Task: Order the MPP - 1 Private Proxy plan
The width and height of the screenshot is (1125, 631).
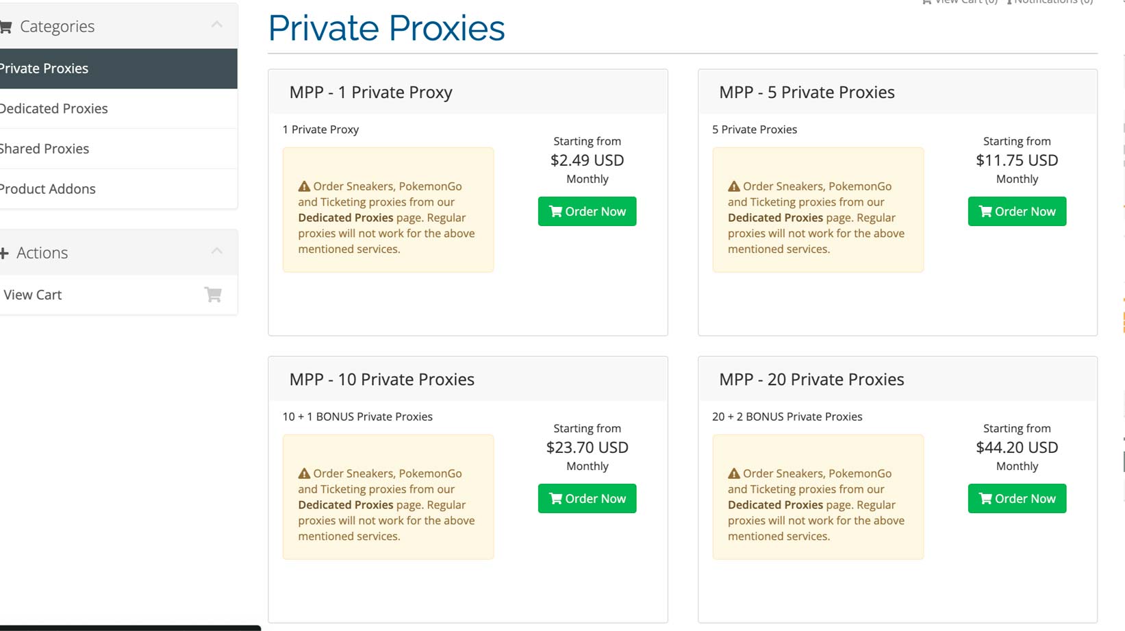Action: click(587, 211)
